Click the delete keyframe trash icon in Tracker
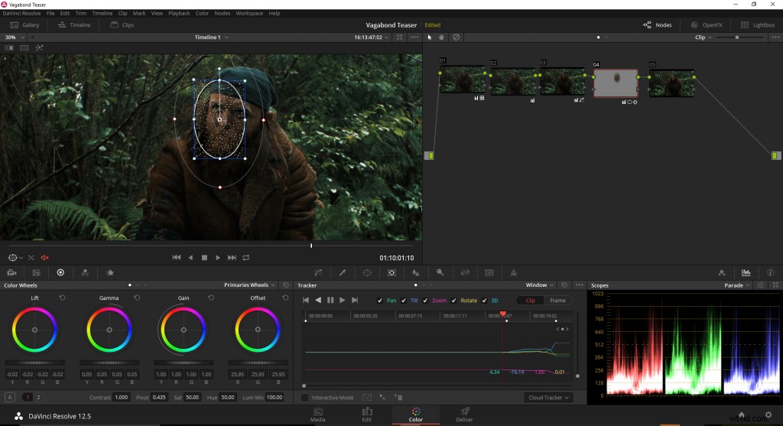Viewport: 783px width, 426px height. pyautogui.click(x=398, y=398)
